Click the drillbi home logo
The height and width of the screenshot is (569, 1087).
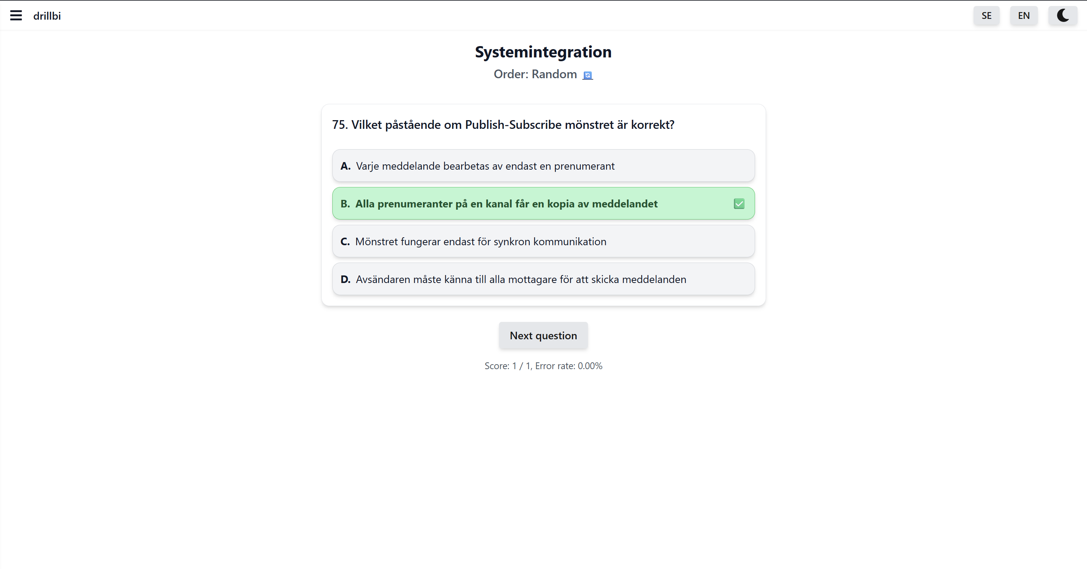pos(47,16)
